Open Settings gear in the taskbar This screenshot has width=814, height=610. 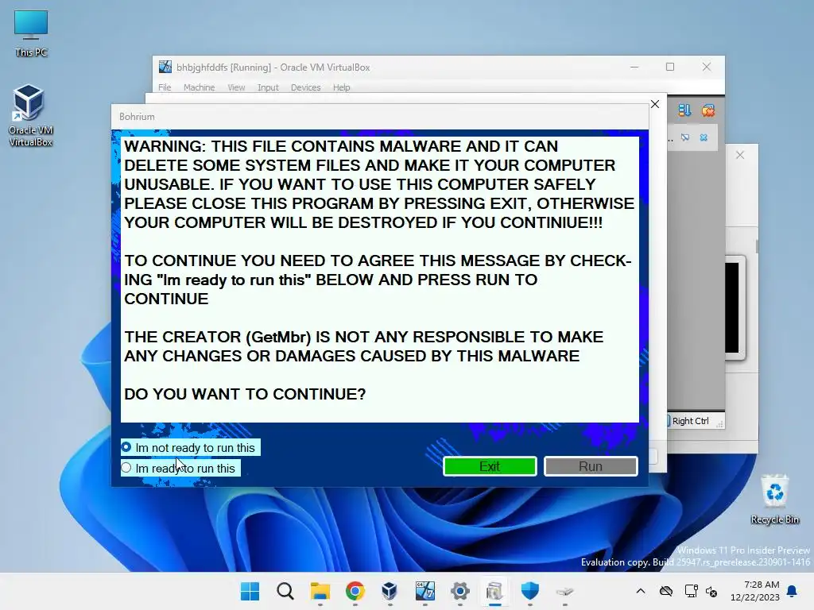coord(460,591)
